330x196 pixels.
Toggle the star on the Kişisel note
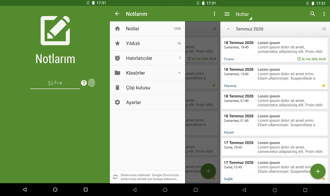323,132
